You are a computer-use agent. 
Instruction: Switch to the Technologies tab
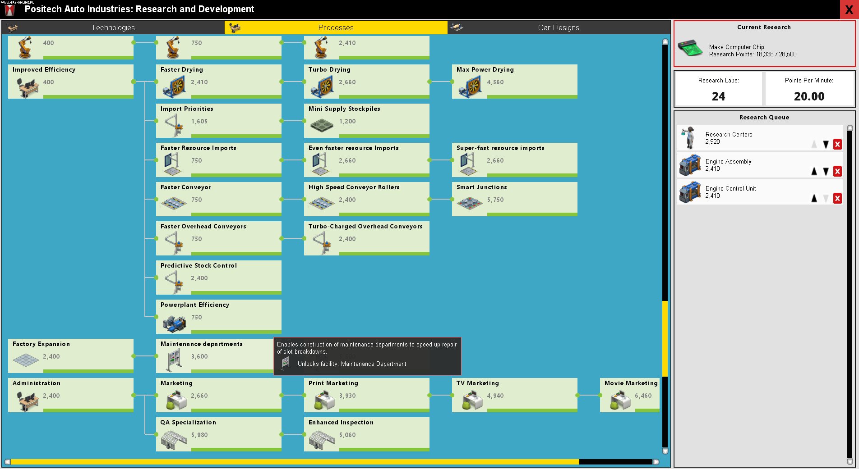click(x=112, y=27)
